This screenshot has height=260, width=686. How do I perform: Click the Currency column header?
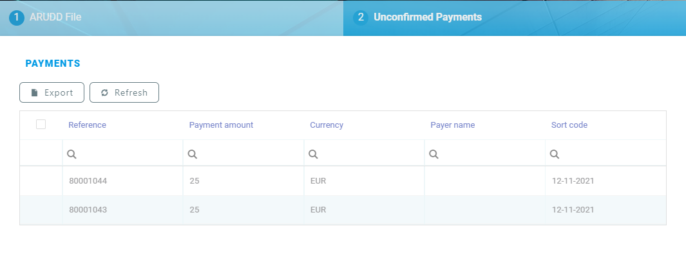click(327, 125)
